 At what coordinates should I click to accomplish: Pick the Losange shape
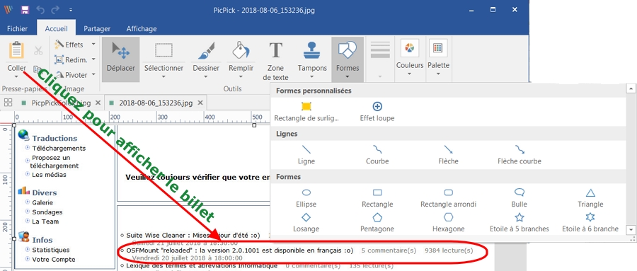point(306,222)
